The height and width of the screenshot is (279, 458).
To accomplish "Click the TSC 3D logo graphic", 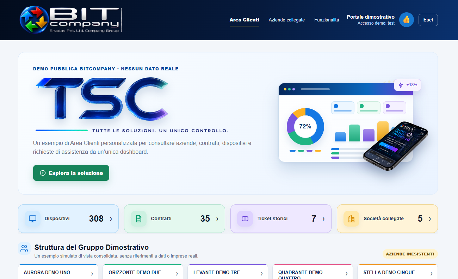I will click(x=102, y=99).
